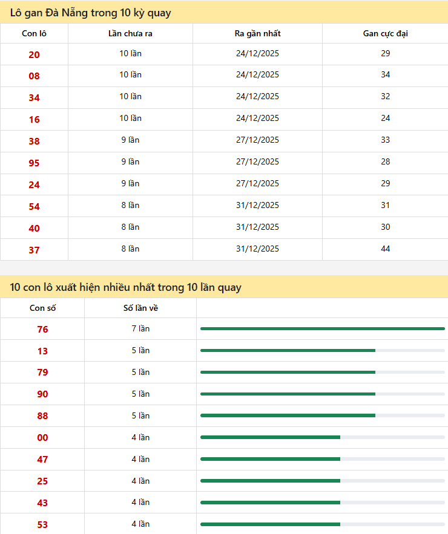Viewport: 448px width, 534px height.
Task: Click the "Lần chưa ra" column header
Action: pos(130,33)
